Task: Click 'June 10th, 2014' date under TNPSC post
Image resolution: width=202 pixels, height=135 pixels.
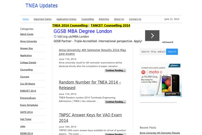Action: [68, 127]
